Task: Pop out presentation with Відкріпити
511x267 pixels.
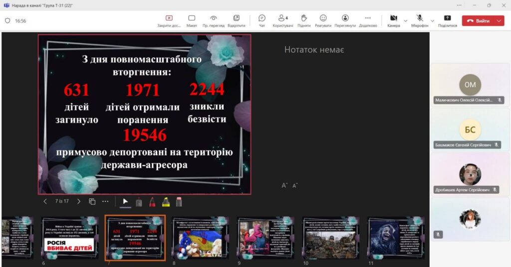Action: coord(236,20)
